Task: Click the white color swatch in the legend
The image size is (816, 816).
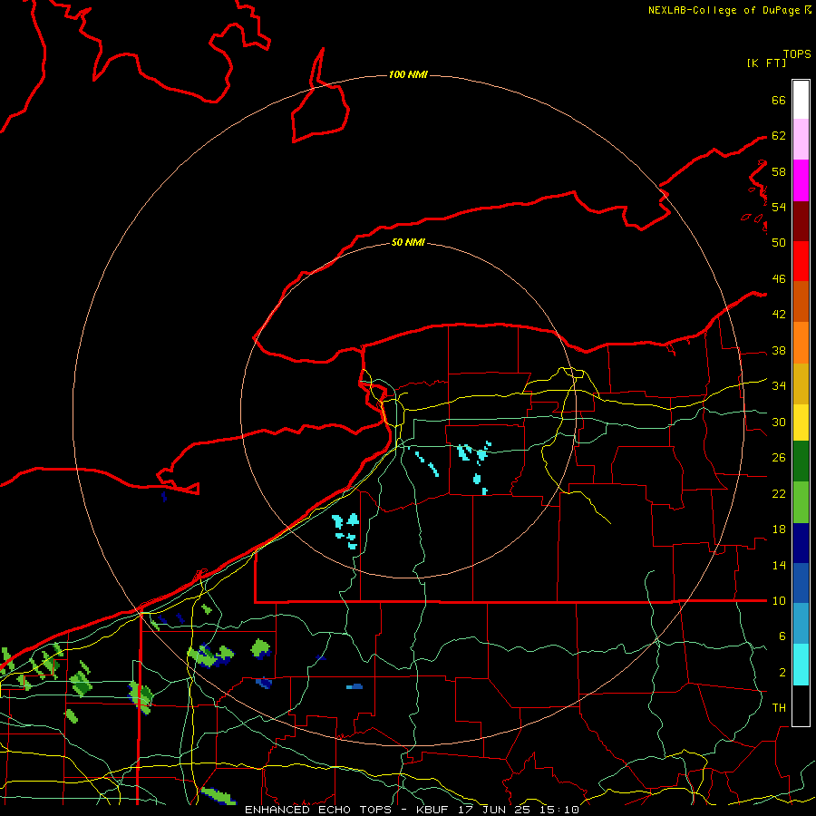Action: (x=801, y=100)
